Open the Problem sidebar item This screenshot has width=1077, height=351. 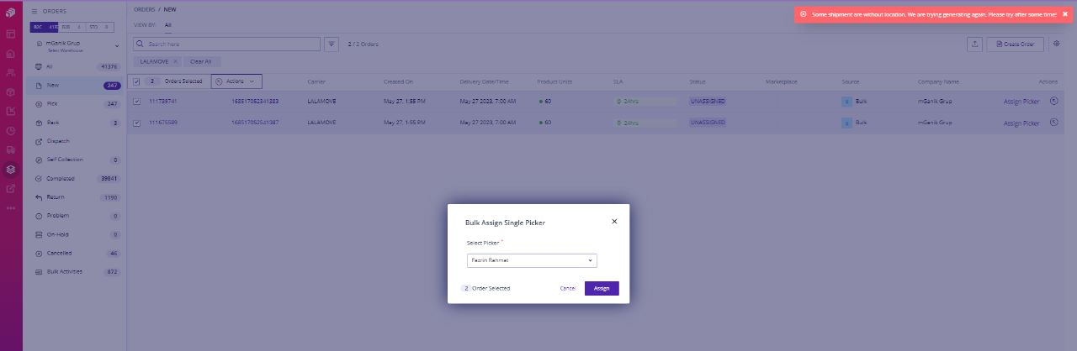pos(77,216)
